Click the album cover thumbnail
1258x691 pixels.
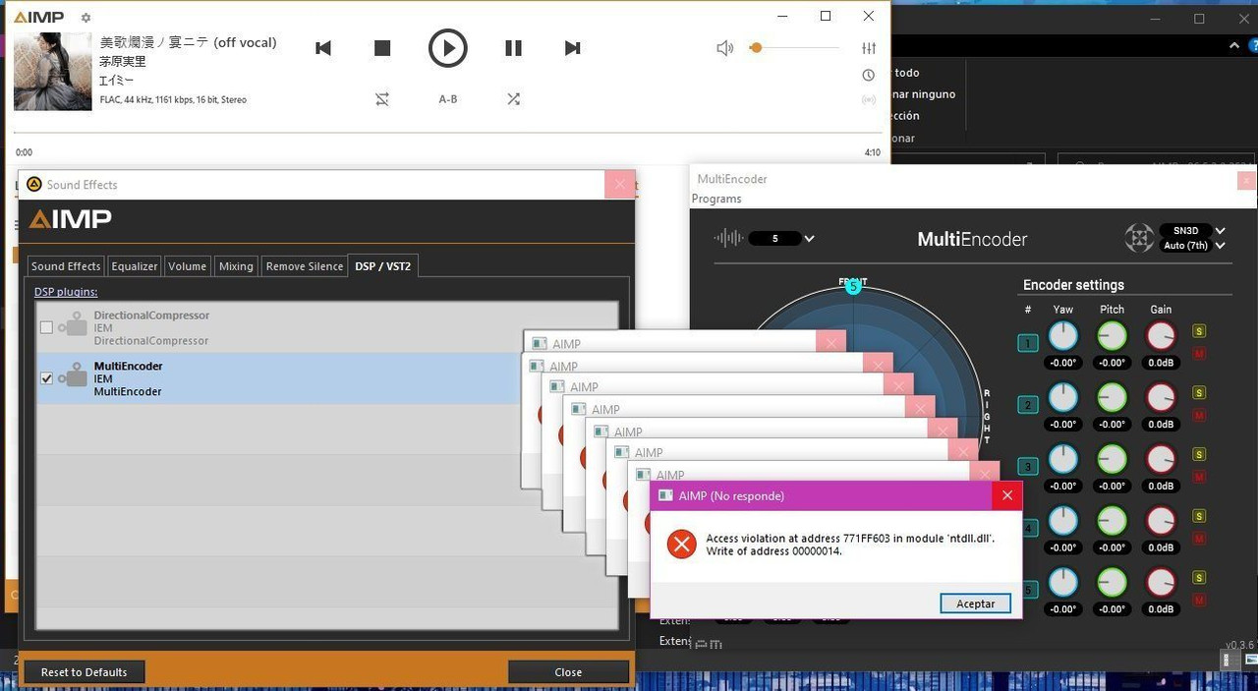pos(53,72)
